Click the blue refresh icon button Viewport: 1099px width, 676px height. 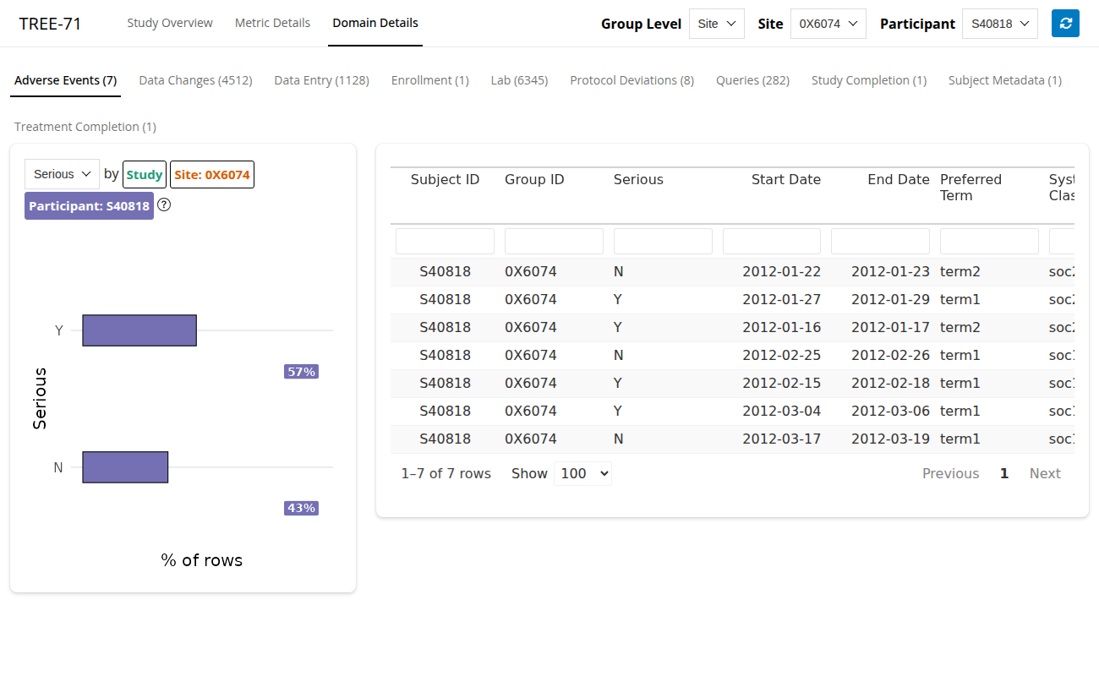click(x=1065, y=24)
